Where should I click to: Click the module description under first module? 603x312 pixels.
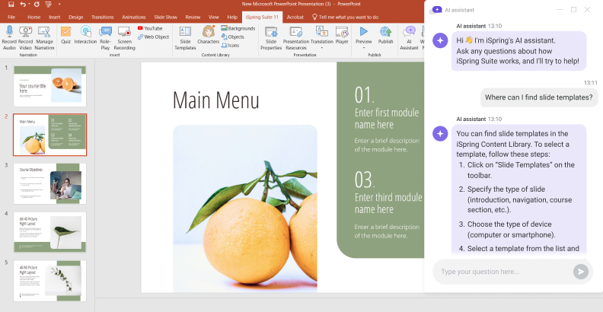click(387, 145)
